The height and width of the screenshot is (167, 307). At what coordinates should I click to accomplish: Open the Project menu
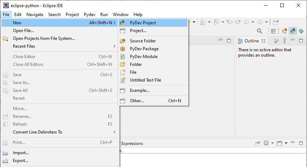[x=72, y=15]
